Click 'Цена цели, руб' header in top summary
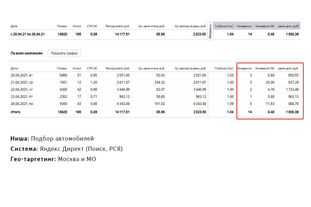The width and height of the screenshot is (311, 207). coord(288,26)
